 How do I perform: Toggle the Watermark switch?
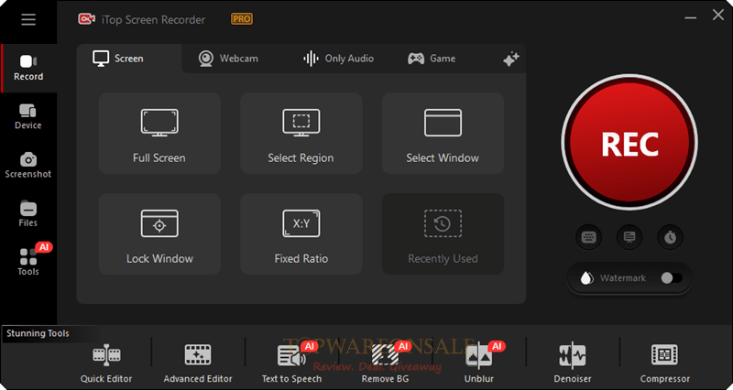[x=672, y=278]
